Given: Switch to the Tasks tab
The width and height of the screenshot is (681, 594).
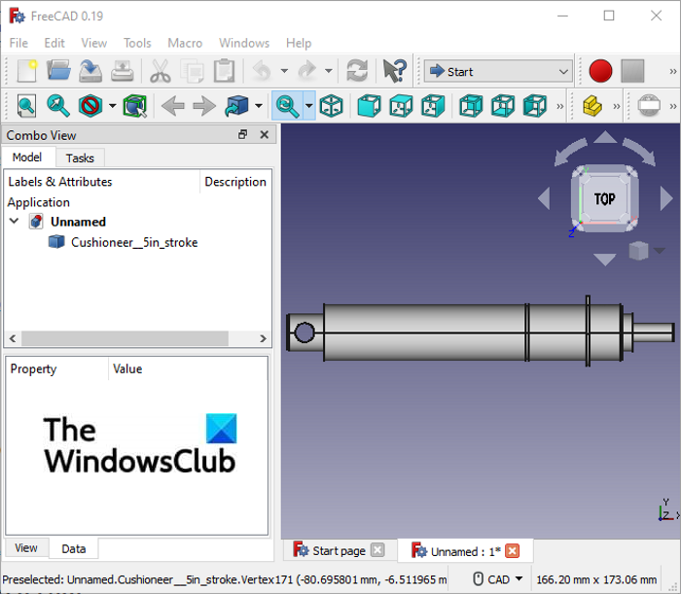Looking at the screenshot, I should (x=80, y=157).
